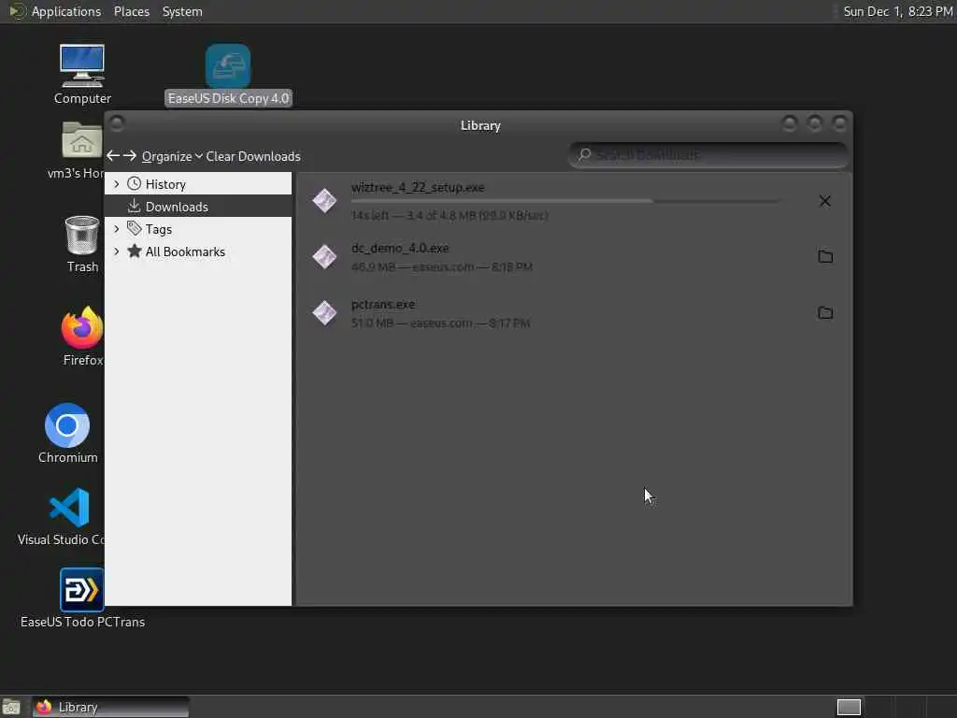
Task: Click the Clear Downloads button
Action: [252, 156]
